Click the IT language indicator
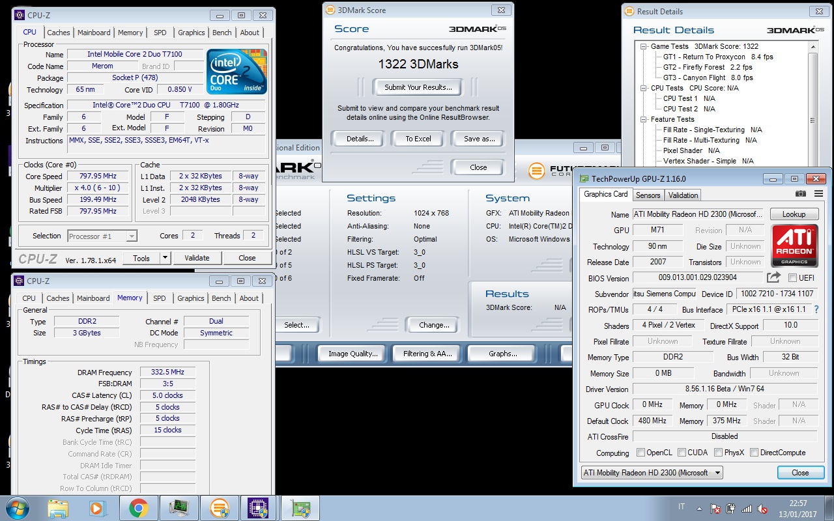The height and width of the screenshot is (521, 834). [x=682, y=507]
